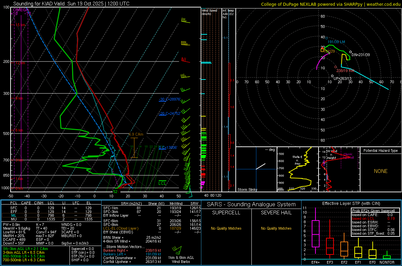Viewport: 402px width, 266px height.
Task: Click the 'Wind Speed (knots)' panel header
Action: point(210,12)
